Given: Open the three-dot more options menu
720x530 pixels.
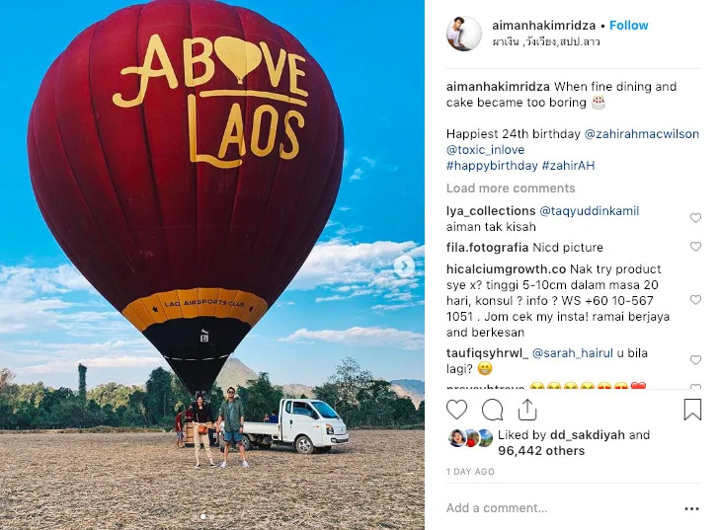Looking at the screenshot, I should coord(691,508).
